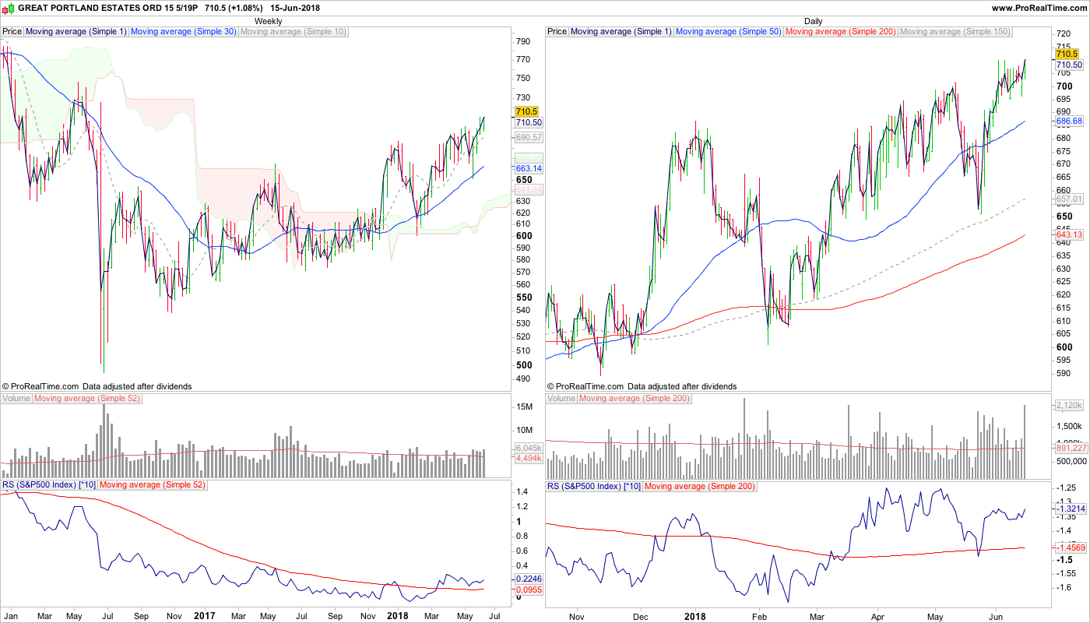Click the "Volume" label in the Daily volume panel
The image size is (1090, 623).
point(561,399)
